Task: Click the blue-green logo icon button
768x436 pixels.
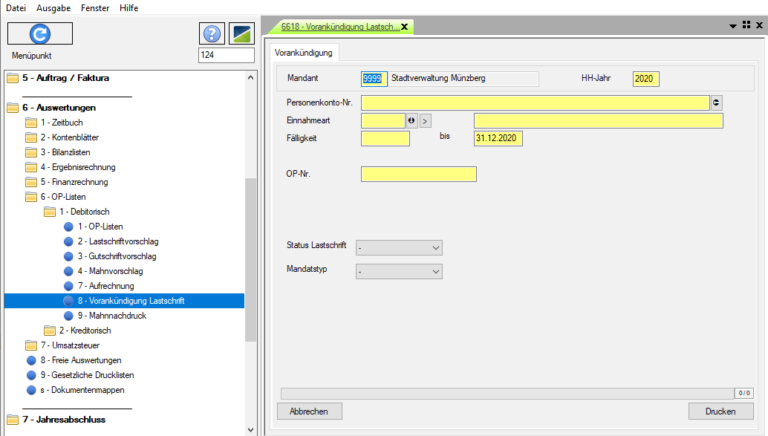Action: pyautogui.click(x=241, y=33)
